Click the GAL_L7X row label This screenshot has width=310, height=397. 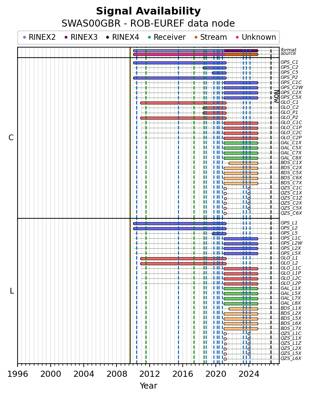(291, 298)
